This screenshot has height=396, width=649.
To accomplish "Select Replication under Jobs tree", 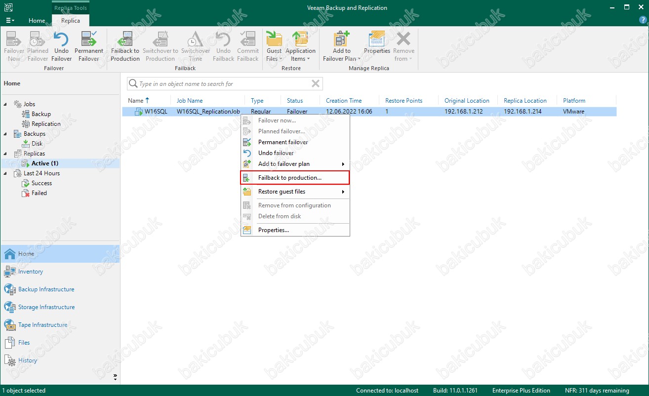I will (46, 124).
